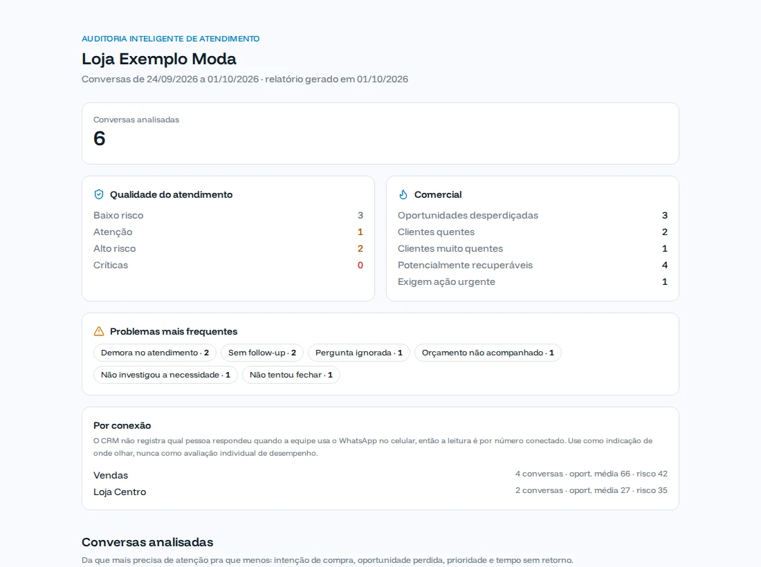Click the bottom 'Conversas analisadas' section heading
The height and width of the screenshot is (567, 761).
(x=147, y=542)
